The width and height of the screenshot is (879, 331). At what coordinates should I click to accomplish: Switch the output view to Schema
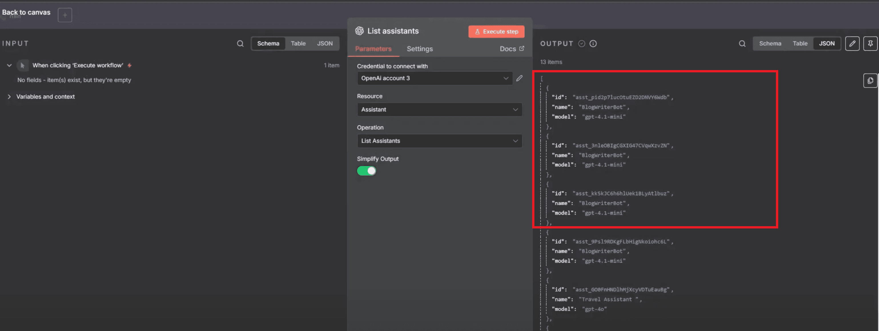(770, 44)
